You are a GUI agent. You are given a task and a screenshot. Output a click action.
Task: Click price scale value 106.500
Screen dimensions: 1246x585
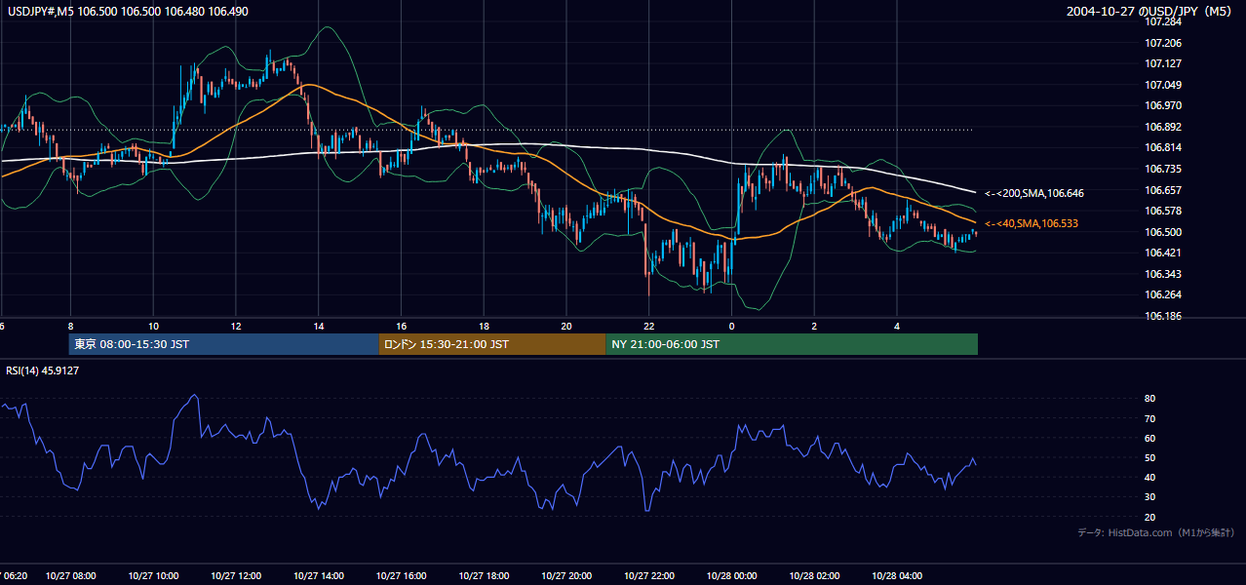1163,232
